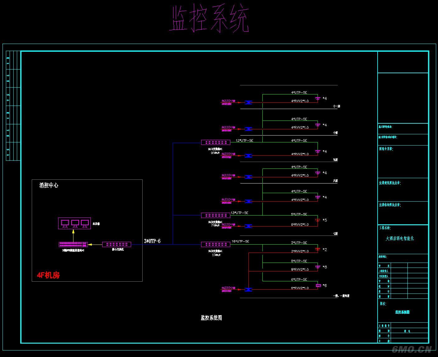Click the blue power box on the 九层 line
The height and width of the screenshot is (357, 438).
point(248,155)
